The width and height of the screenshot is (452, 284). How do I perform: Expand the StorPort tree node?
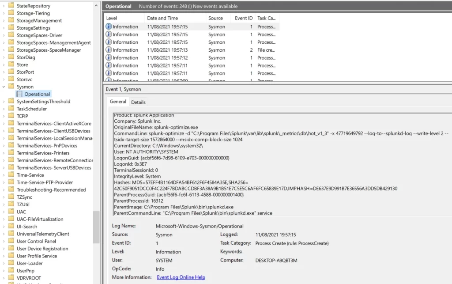point(4,72)
